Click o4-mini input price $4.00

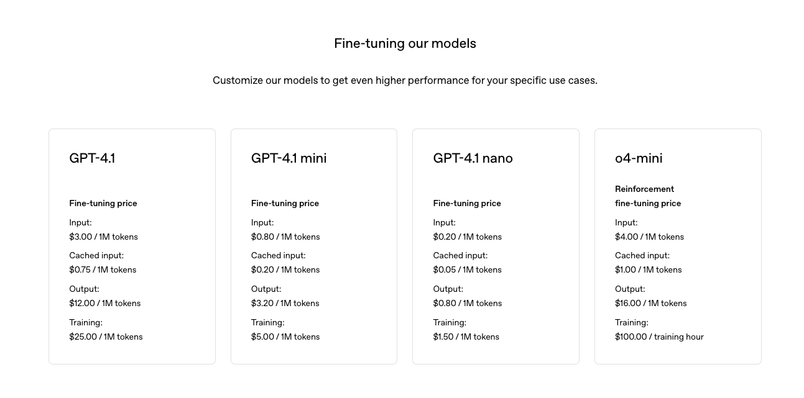[649, 237]
